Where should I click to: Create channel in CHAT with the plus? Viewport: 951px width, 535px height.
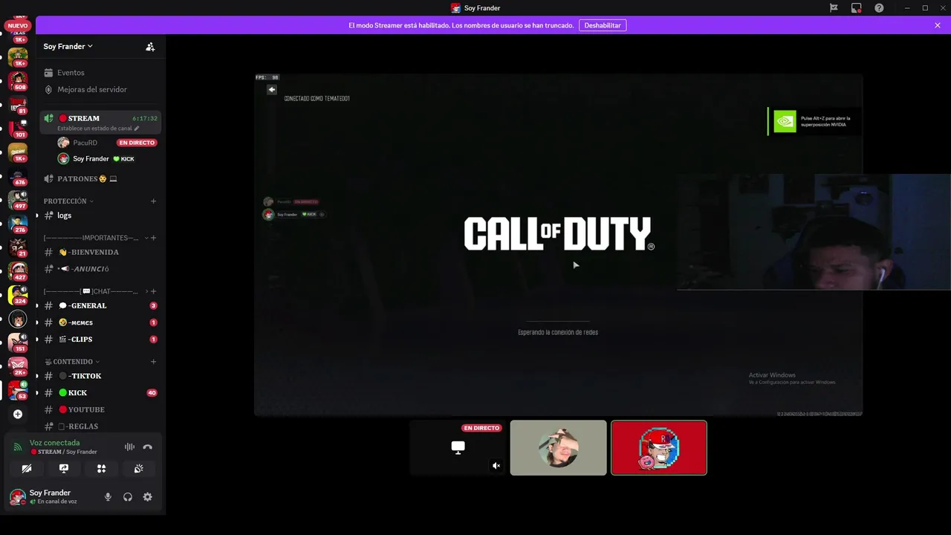[x=154, y=291]
